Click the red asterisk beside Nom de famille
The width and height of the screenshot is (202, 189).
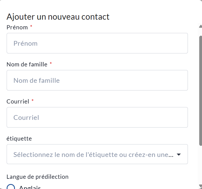(51, 64)
